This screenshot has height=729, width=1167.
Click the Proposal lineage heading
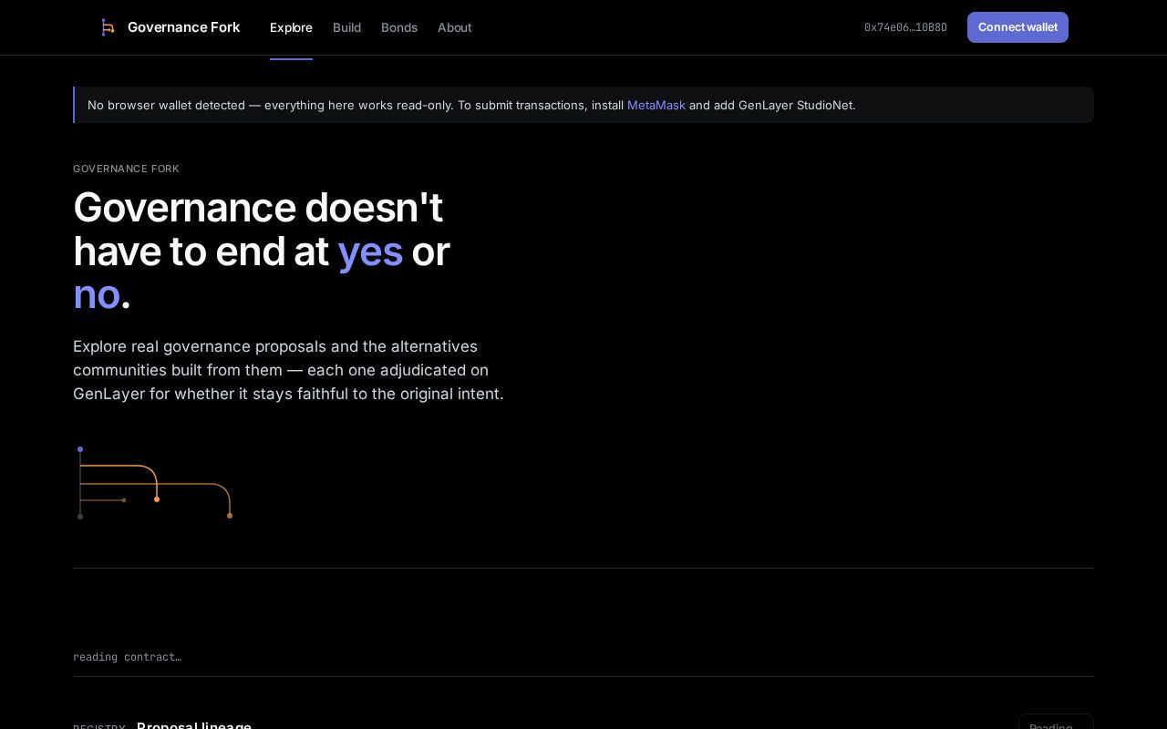coord(194,725)
